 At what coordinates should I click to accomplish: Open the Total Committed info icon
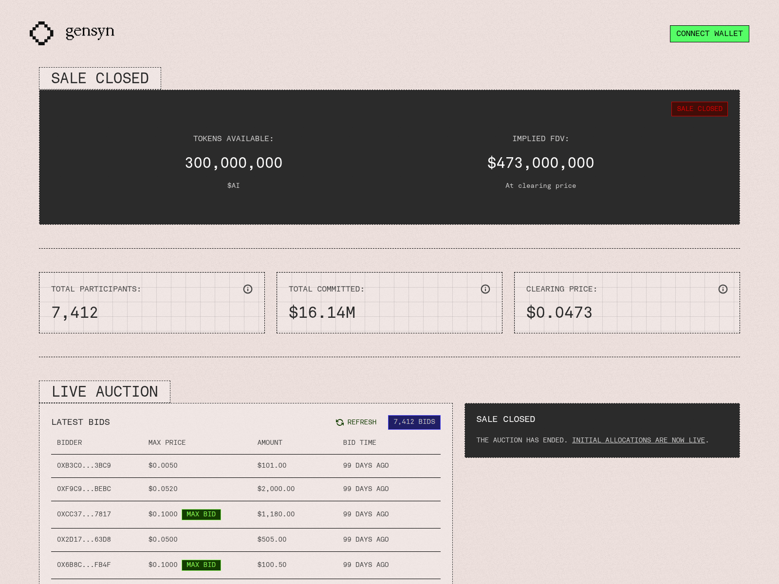click(485, 289)
